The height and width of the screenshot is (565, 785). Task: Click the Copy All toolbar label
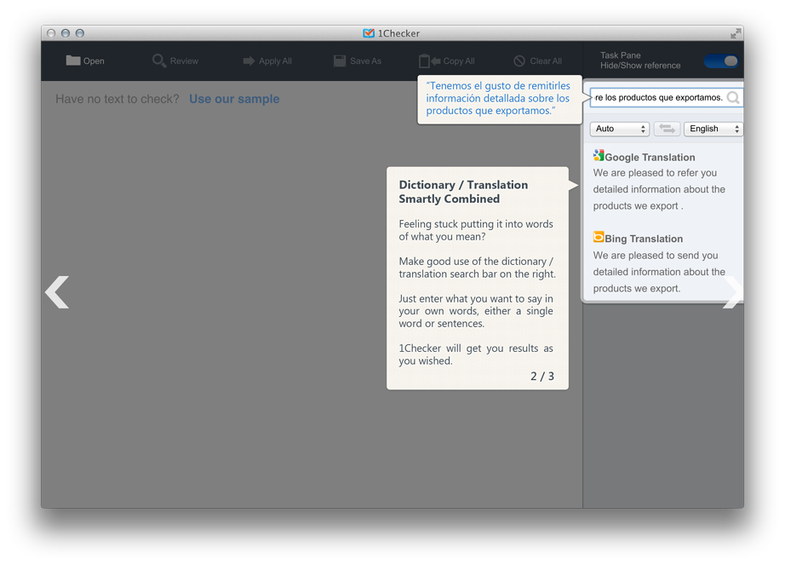pyautogui.click(x=459, y=61)
